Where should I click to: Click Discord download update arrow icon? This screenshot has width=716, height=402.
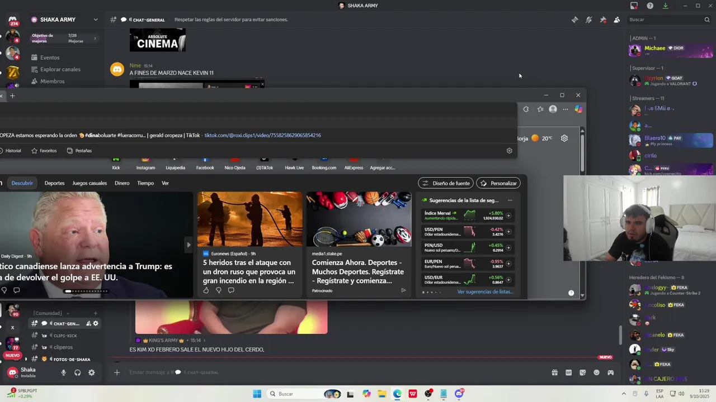pos(665,6)
